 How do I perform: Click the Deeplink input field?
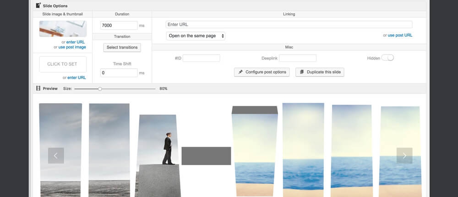tap(297, 58)
